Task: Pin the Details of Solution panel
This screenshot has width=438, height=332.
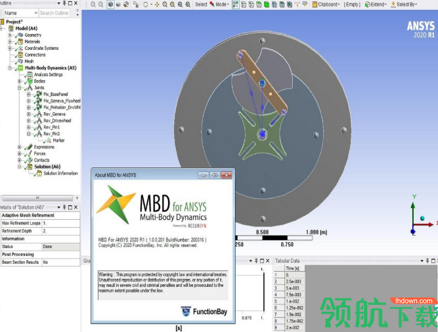Action: coord(64,207)
